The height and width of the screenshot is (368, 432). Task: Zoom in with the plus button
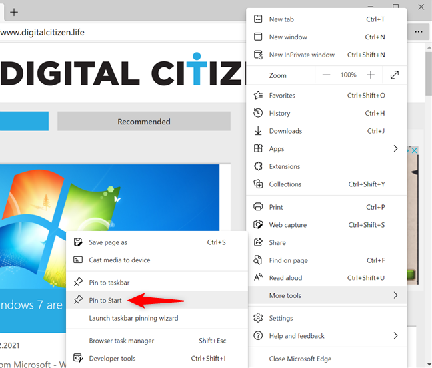click(371, 75)
